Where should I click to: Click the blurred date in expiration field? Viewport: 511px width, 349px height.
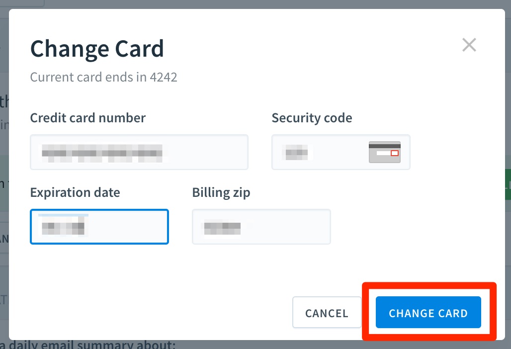(x=63, y=226)
